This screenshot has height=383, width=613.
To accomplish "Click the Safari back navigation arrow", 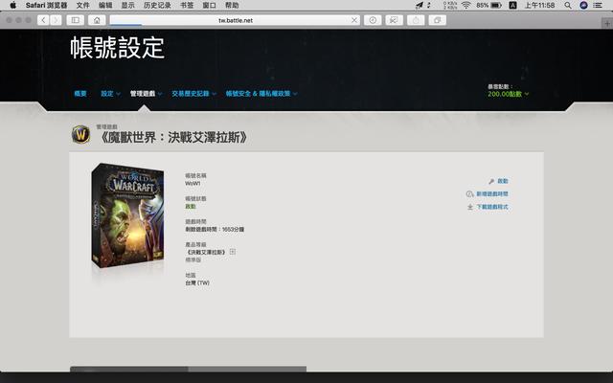I will [x=43, y=20].
